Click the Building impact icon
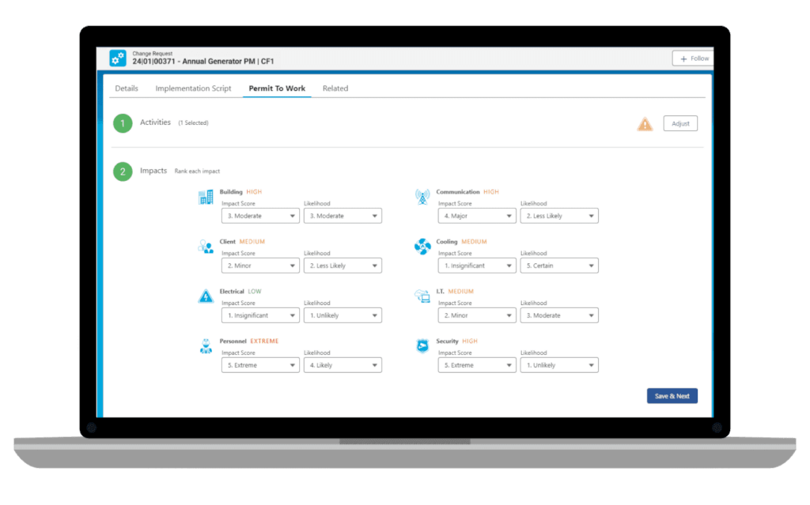Viewport: 810px width, 505px height. tap(206, 197)
